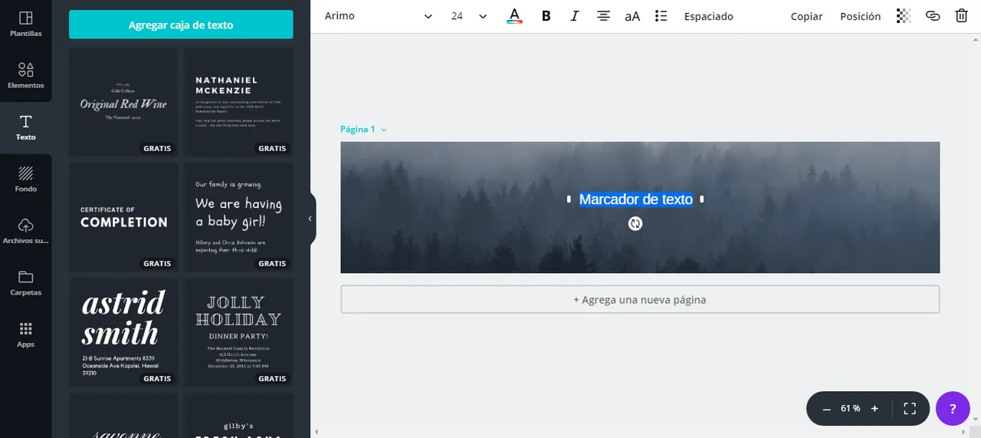Select the Texto sidebar tab
Viewport: 981px width, 438px height.
(25, 127)
